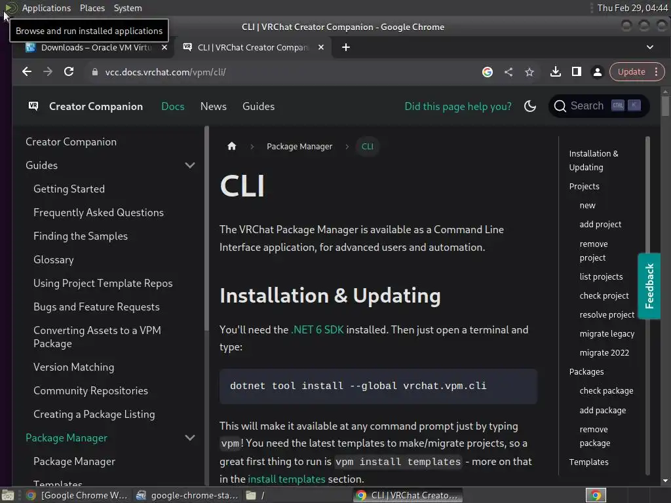Click the Update Chrome button
The width and height of the screenshot is (671, 503).
pos(632,72)
